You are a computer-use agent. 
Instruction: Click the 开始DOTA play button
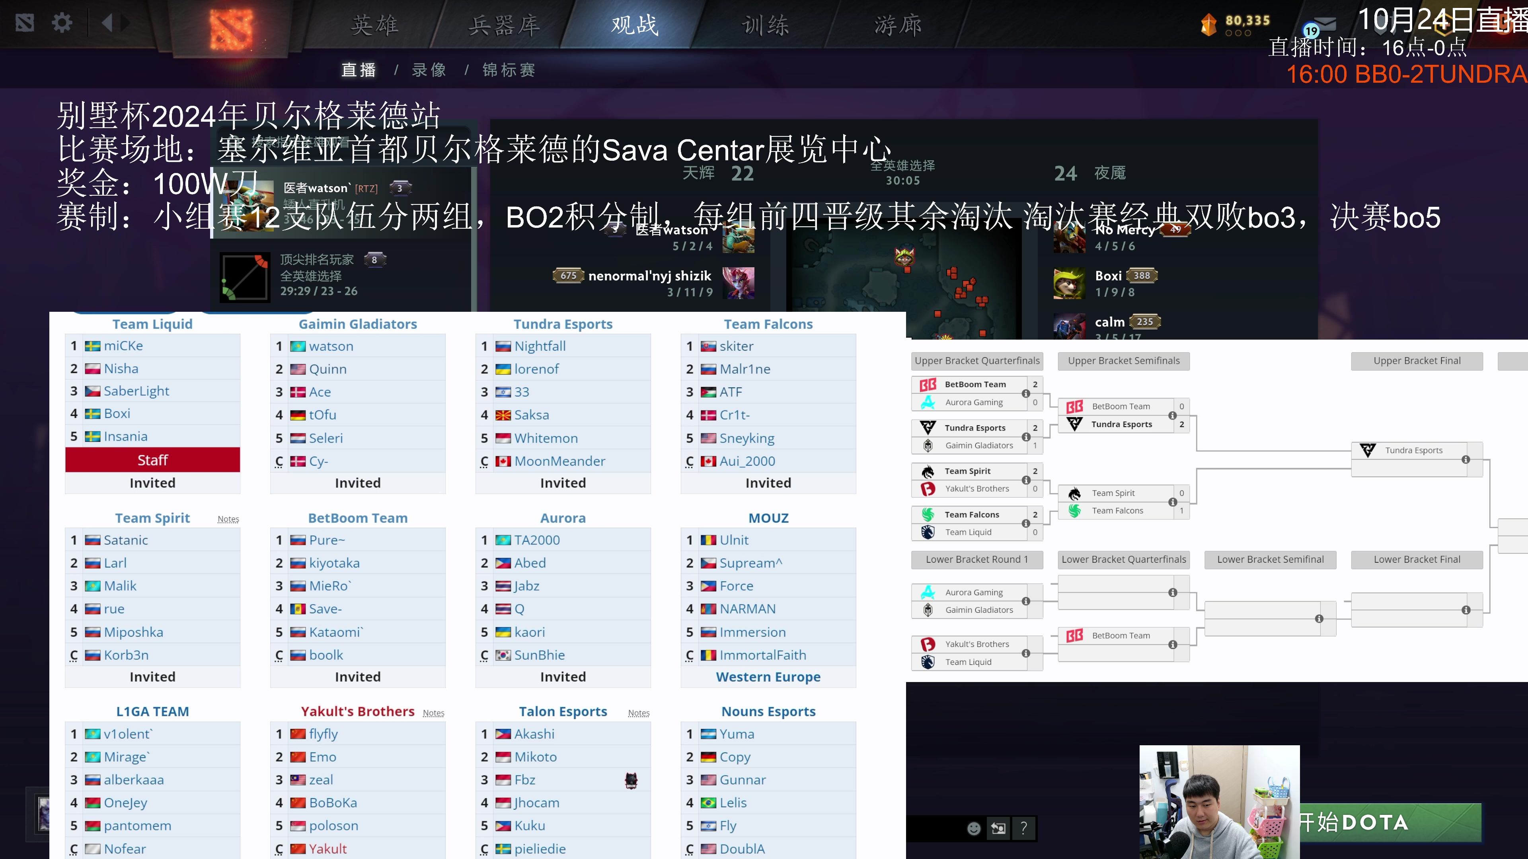click(1390, 822)
